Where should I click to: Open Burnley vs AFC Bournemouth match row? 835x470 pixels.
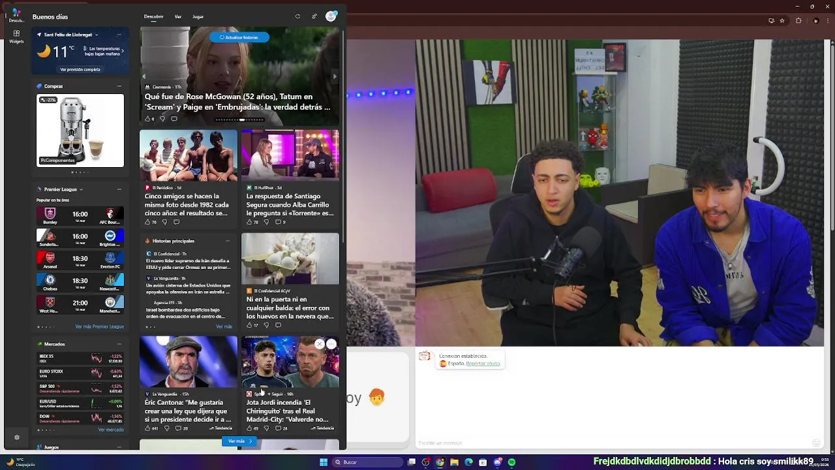(x=80, y=215)
